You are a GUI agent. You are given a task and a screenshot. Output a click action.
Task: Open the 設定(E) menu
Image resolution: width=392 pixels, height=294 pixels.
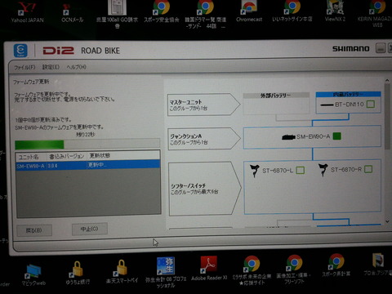(51, 67)
